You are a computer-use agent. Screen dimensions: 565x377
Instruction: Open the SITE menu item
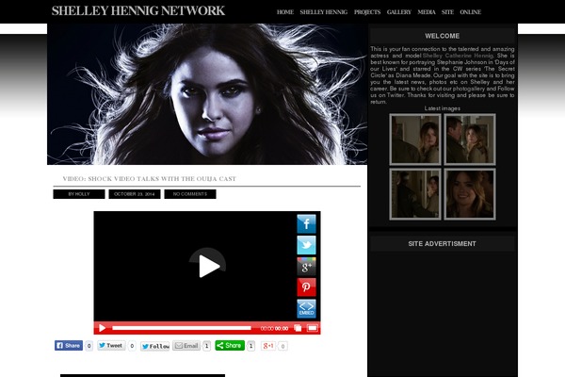pos(447,12)
